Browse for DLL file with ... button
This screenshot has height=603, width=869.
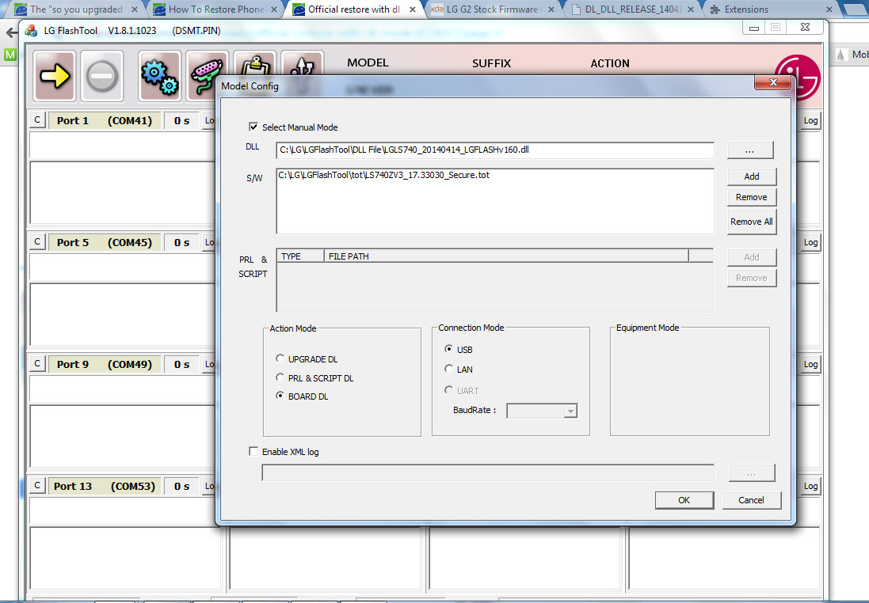coord(750,150)
